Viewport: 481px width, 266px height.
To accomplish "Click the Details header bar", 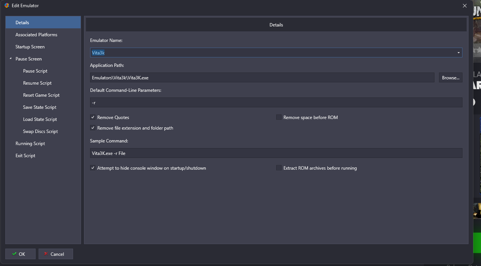I will tap(276, 25).
